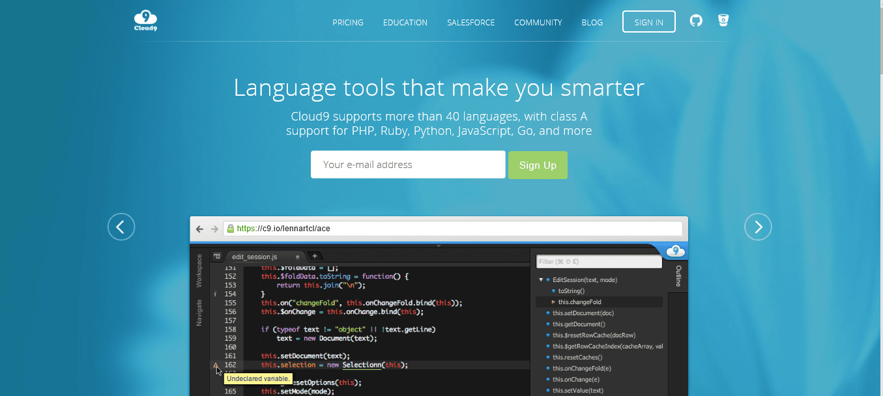The width and height of the screenshot is (883, 396).
Task: Go to Pricing page
Action: click(348, 22)
